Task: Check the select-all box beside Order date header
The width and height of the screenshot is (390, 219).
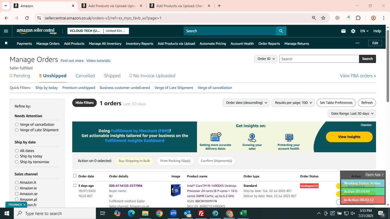Action: click(x=75, y=176)
